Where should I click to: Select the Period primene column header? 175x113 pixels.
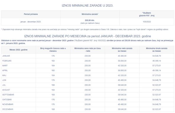[x=31, y=14]
